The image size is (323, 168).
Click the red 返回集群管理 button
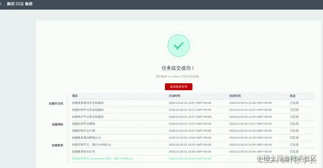click(178, 87)
